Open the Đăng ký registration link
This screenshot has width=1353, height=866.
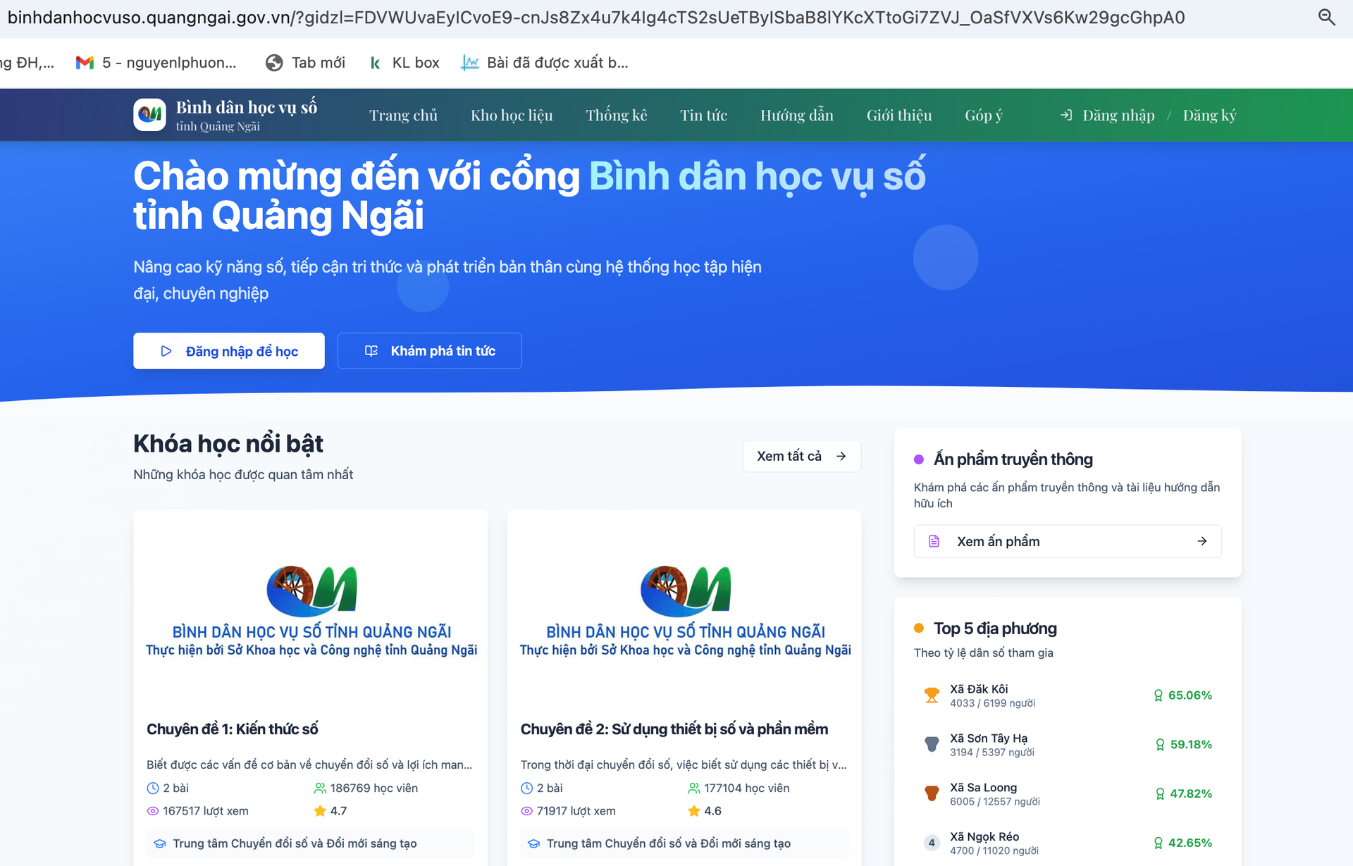coord(1210,114)
